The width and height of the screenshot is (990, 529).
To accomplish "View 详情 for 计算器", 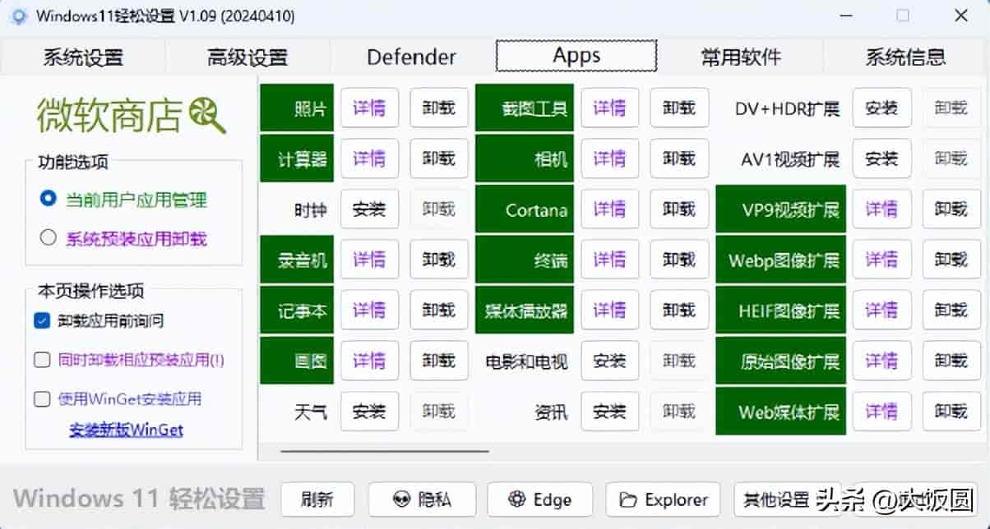I will coord(369,159).
